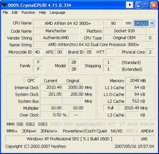Image resolution: width=159 pixels, height=154 pixels.
Task: Click the 3DNow!+ feature label
Action: [x=49, y=131]
